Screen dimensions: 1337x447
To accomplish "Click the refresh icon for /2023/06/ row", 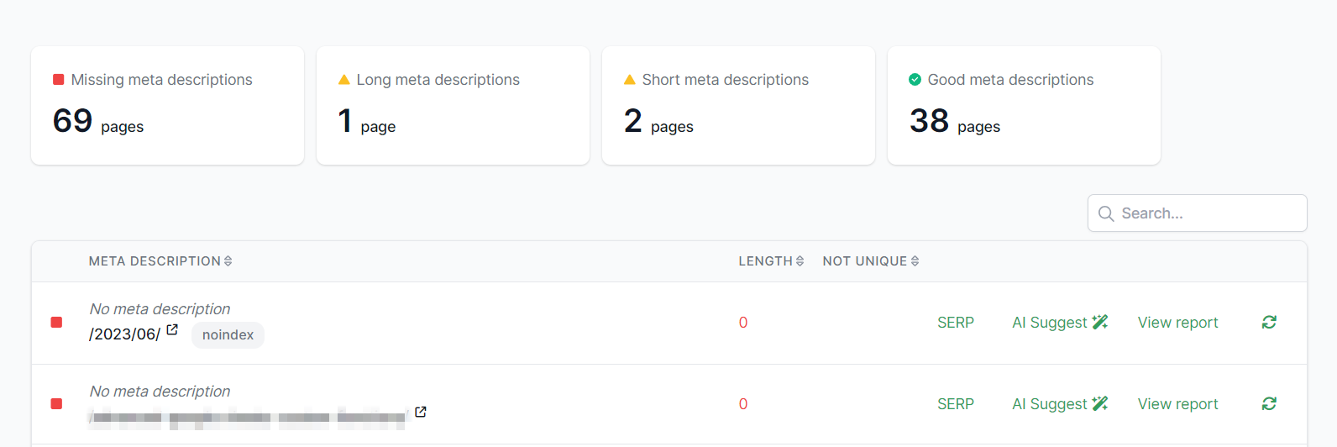I will 1269,323.
